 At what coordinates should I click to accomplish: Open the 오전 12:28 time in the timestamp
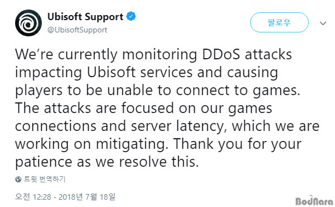(x=33, y=196)
